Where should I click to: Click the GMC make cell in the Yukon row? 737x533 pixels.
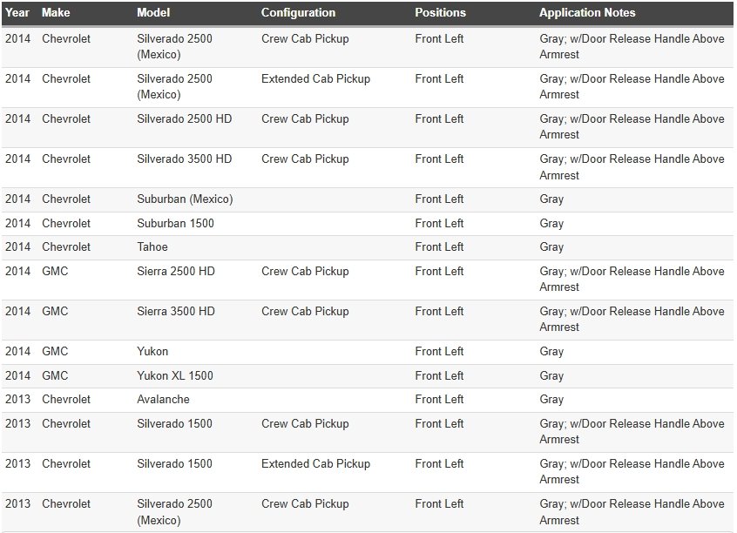coord(55,352)
